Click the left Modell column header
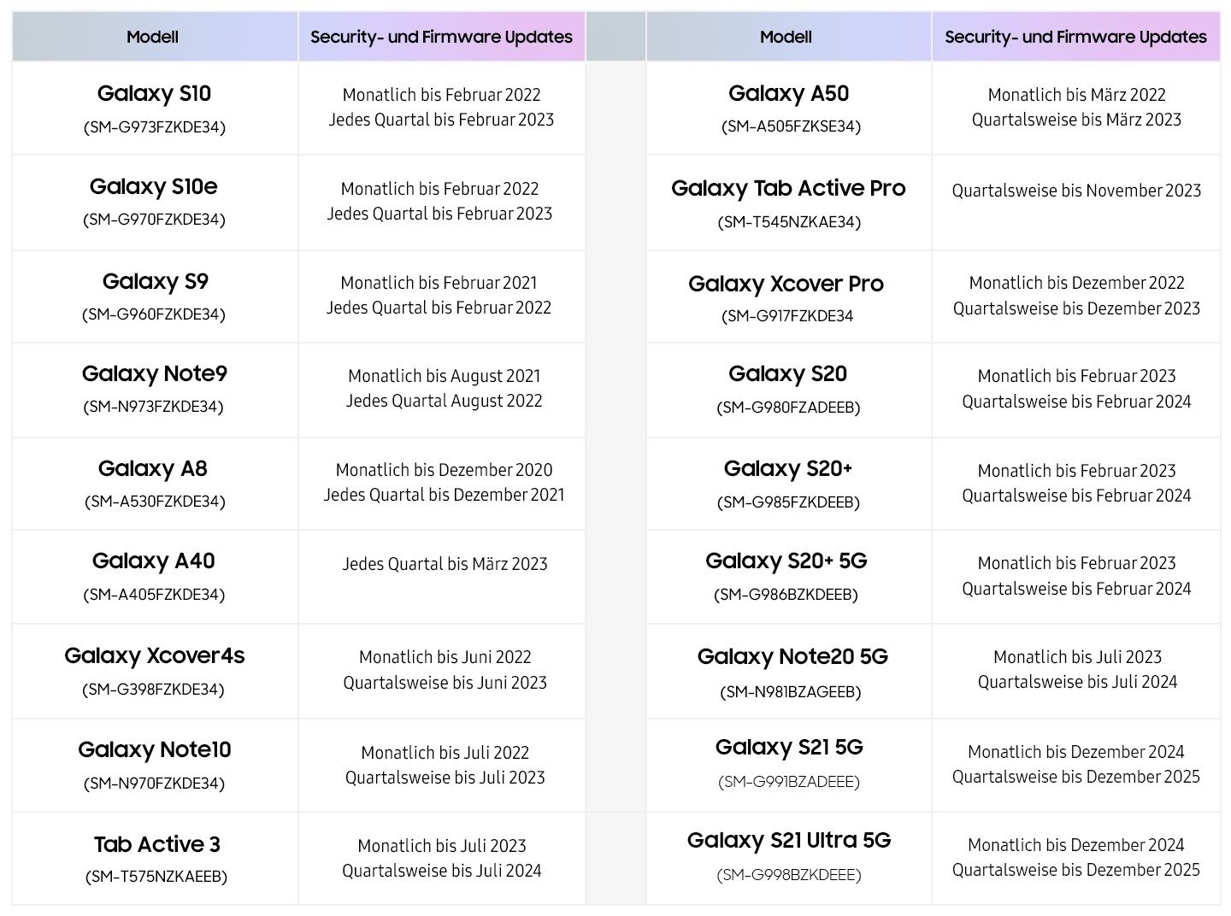1231x916 pixels. (155, 37)
